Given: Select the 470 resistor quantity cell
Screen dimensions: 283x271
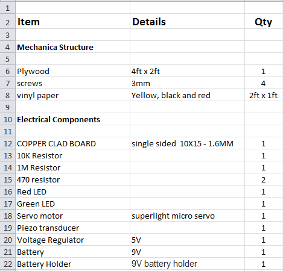Looking at the screenshot, I should coord(264,179).
